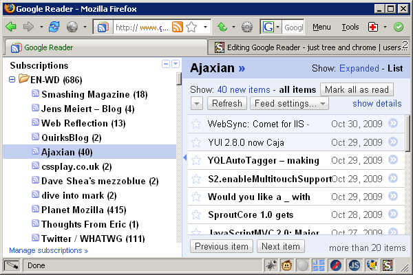Click the Refresh button
The height and width of the screenshot is (275, 413).
pos(227,103)
